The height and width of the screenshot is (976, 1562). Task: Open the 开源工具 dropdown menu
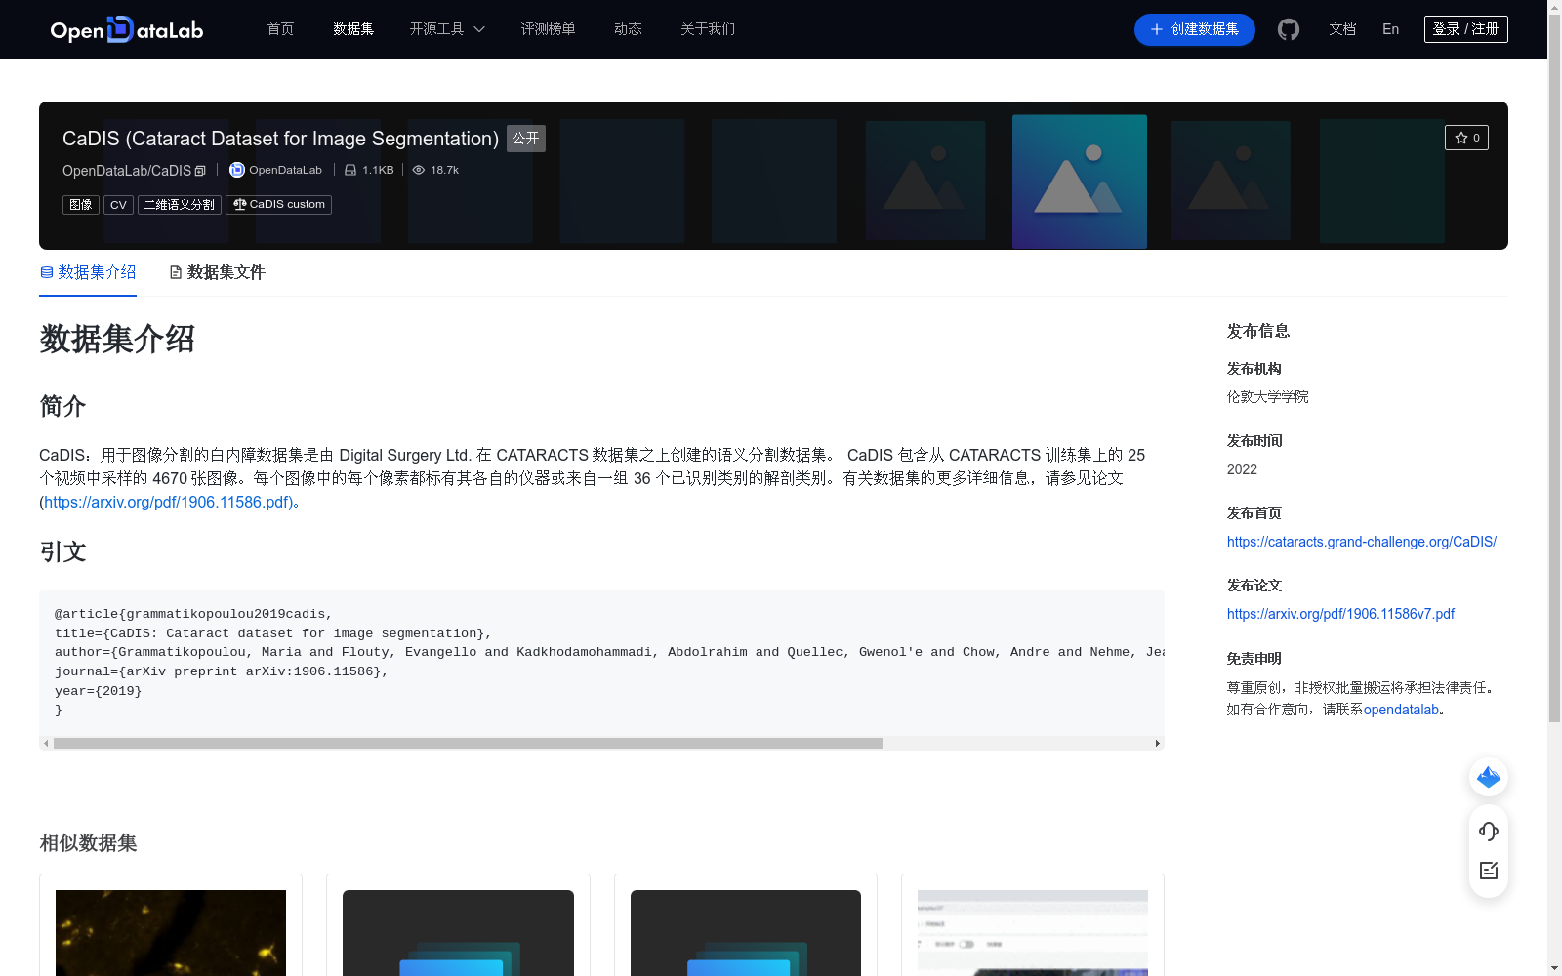[x=446, y=29]
